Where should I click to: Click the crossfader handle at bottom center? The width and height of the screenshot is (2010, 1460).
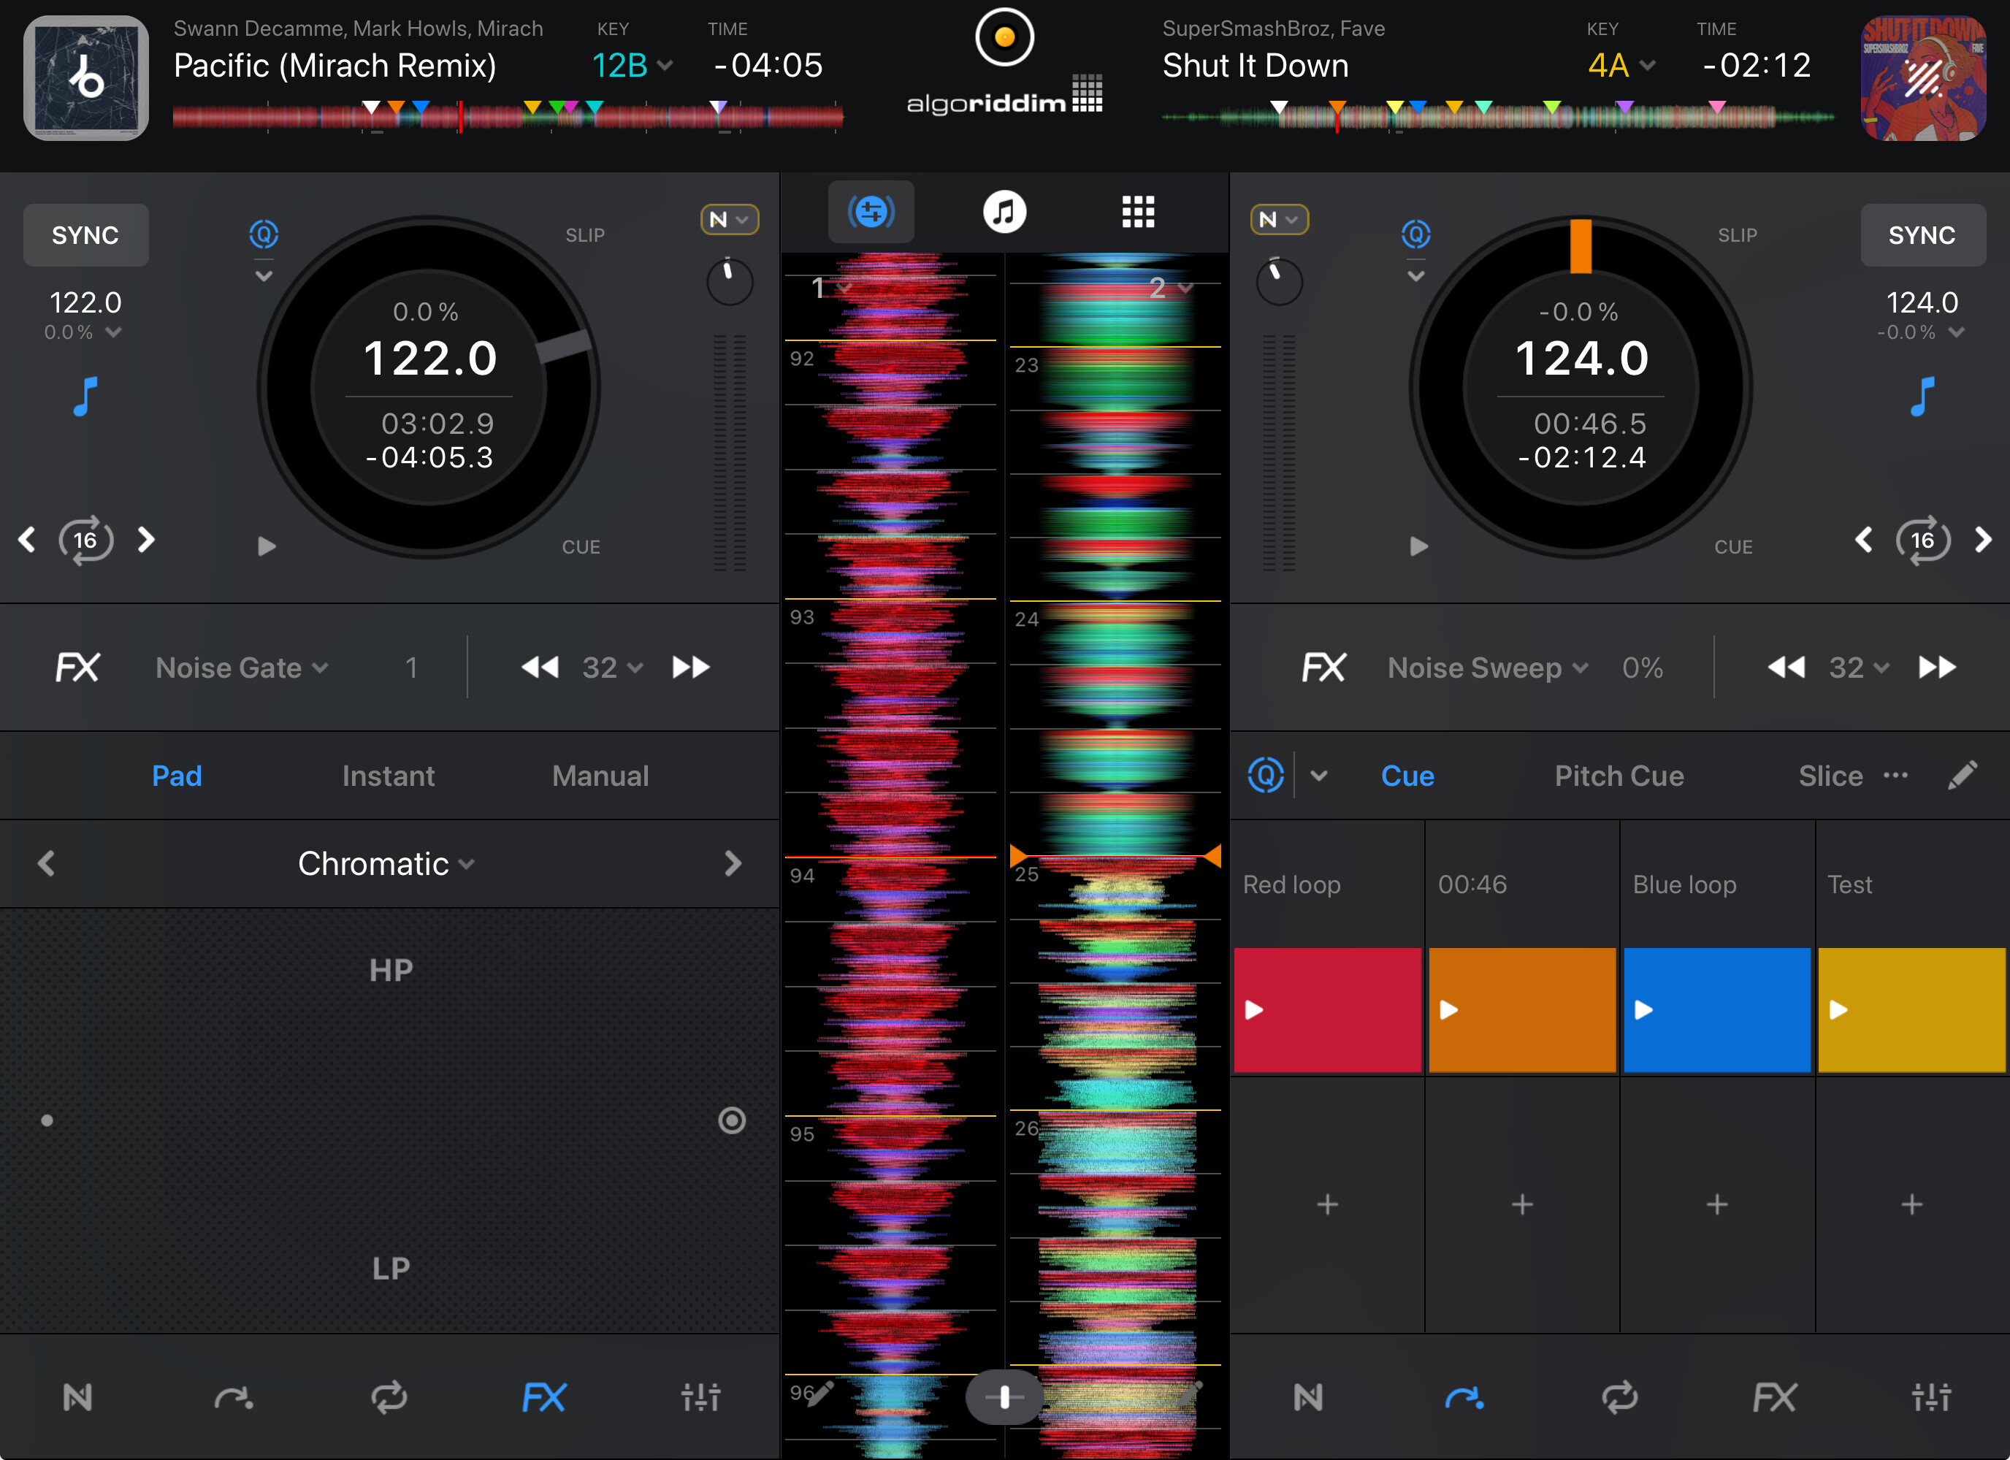pyautogui.click(x=1004, y=1398)
